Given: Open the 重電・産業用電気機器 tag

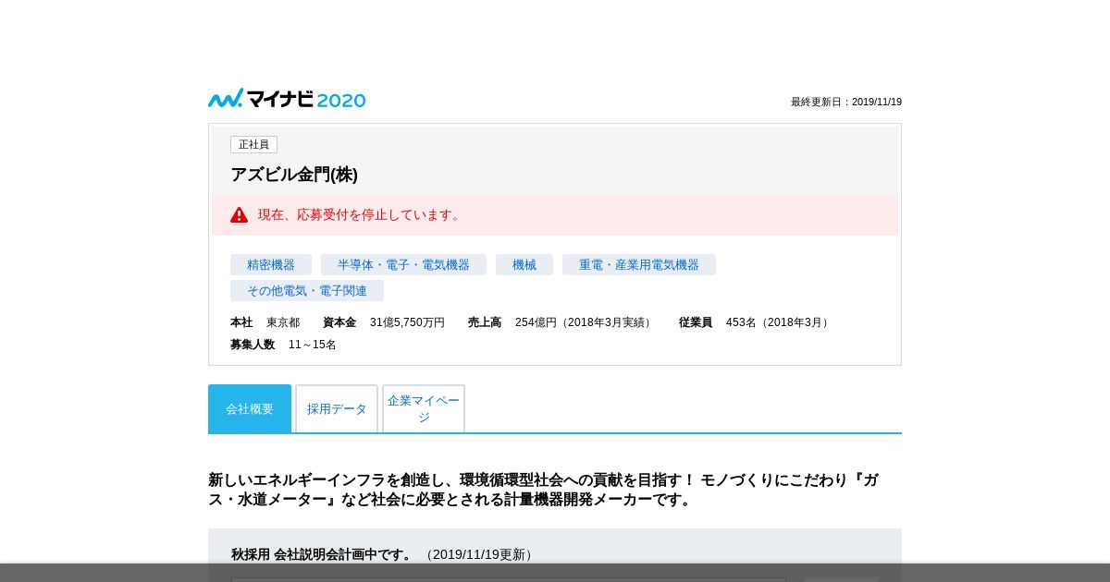Looking at the screenshot, I should (639, 265).
